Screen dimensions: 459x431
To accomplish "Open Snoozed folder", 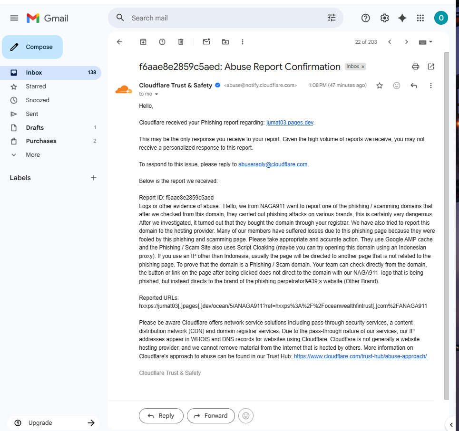I will tap(50, 100).
